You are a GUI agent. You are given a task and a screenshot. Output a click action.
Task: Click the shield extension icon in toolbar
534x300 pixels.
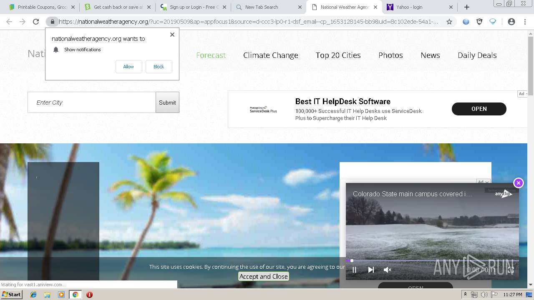click(x=479, y=22)
